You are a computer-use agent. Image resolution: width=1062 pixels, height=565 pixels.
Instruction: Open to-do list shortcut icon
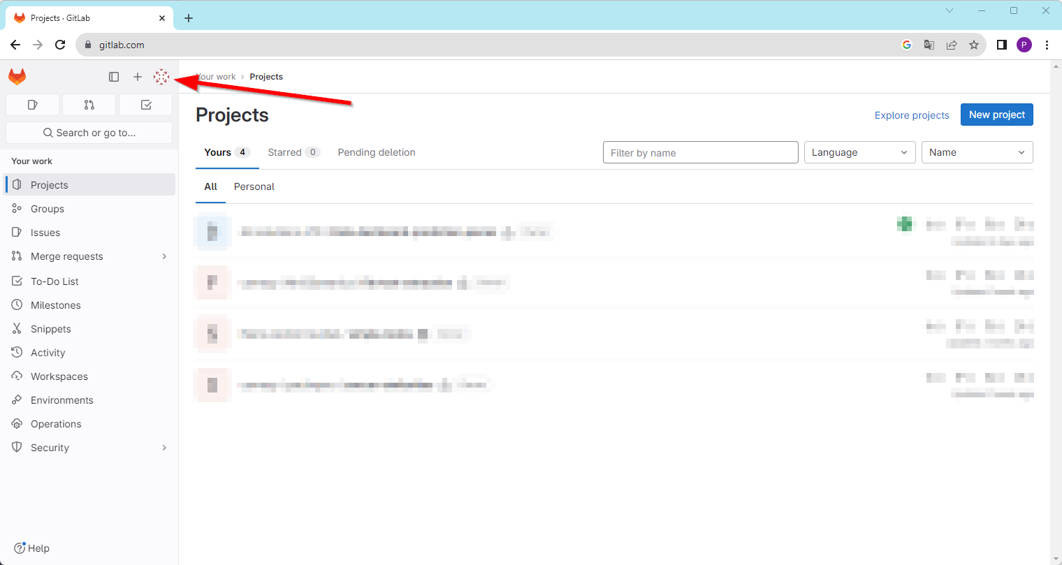[146, 105]
